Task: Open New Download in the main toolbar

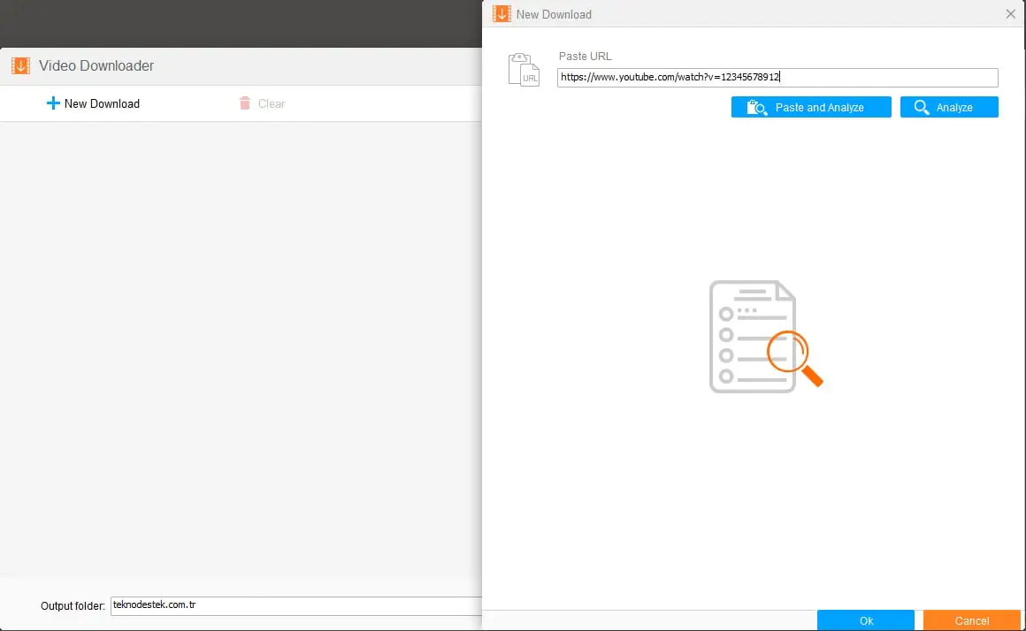Action: (93, 103)
